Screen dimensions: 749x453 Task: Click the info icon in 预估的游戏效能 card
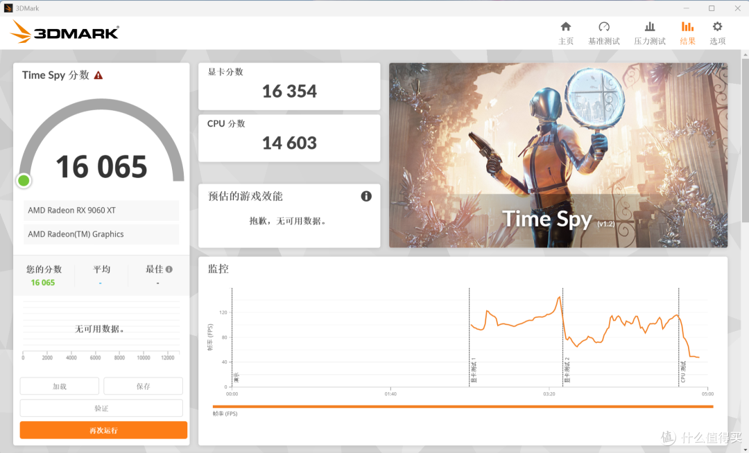click(x=366, y=196)
